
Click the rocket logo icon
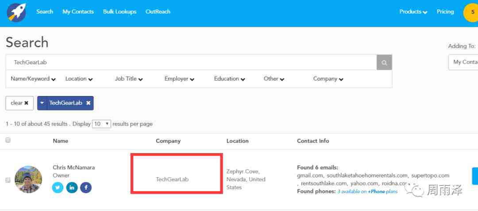click(x=16, y=12)
